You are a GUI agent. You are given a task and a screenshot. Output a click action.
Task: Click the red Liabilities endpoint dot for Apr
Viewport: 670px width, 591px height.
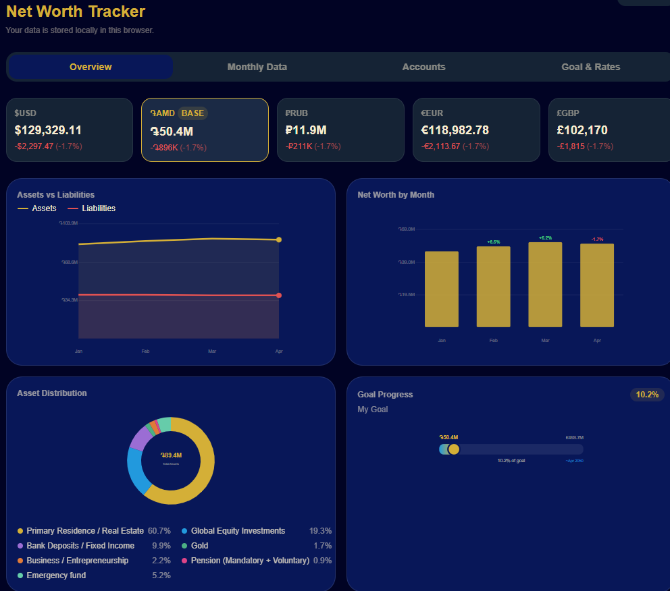[279, 295]
